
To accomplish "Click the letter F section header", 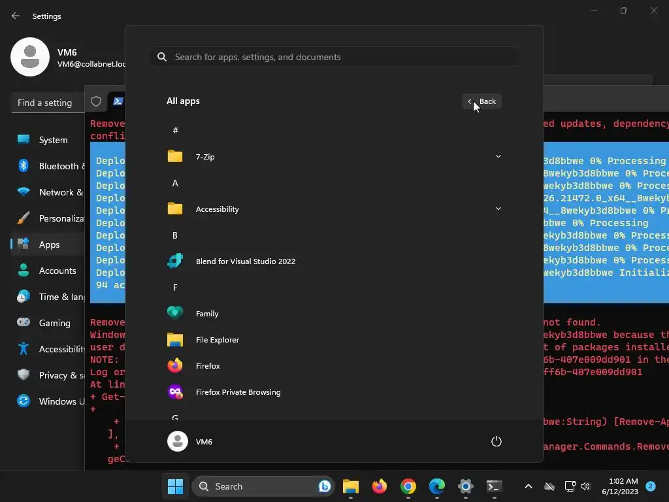I will pyautogui.click(x=175, y=288).
